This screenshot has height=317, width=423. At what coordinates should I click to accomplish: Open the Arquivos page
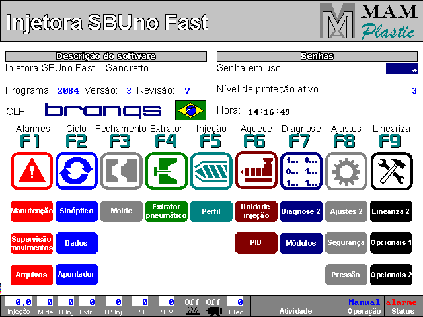point(32,275)
